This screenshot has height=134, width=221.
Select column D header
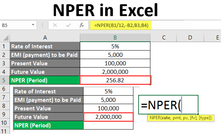point(190,38)
